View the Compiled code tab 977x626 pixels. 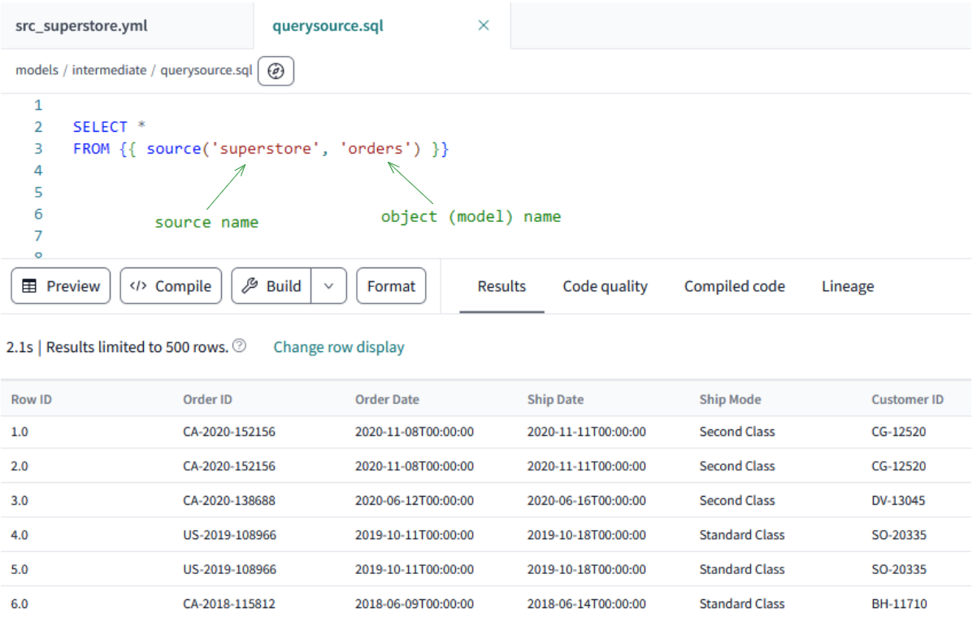tap(734, 286)
